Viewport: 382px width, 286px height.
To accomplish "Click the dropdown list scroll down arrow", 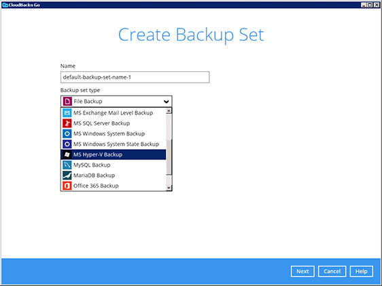I will [169, 187].
